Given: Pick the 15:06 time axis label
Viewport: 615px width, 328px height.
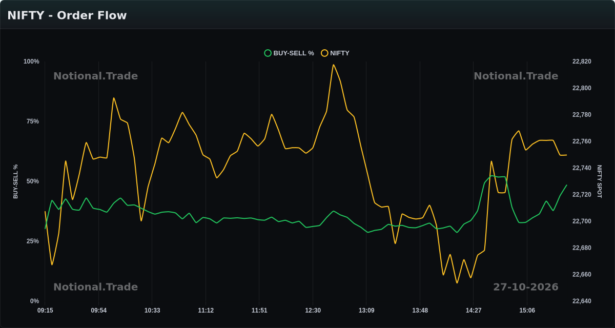Looking at the screenshot, I should [527, 311].
